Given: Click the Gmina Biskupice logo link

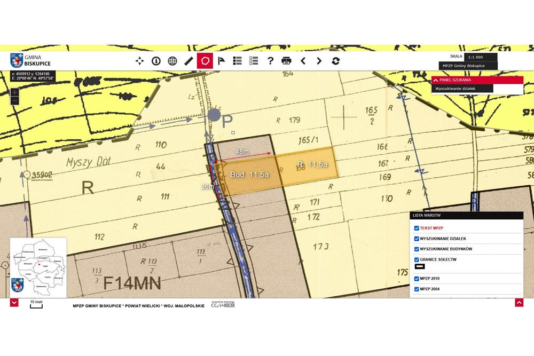Looking at the screenshot, I should point(30,60).
